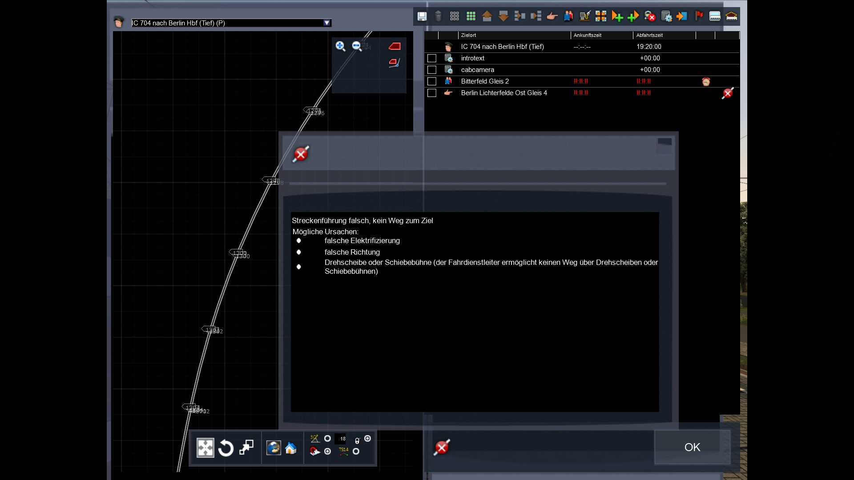
Task: Click the globe world view icon
Action: pyautogui.click(x=274, y=448)
